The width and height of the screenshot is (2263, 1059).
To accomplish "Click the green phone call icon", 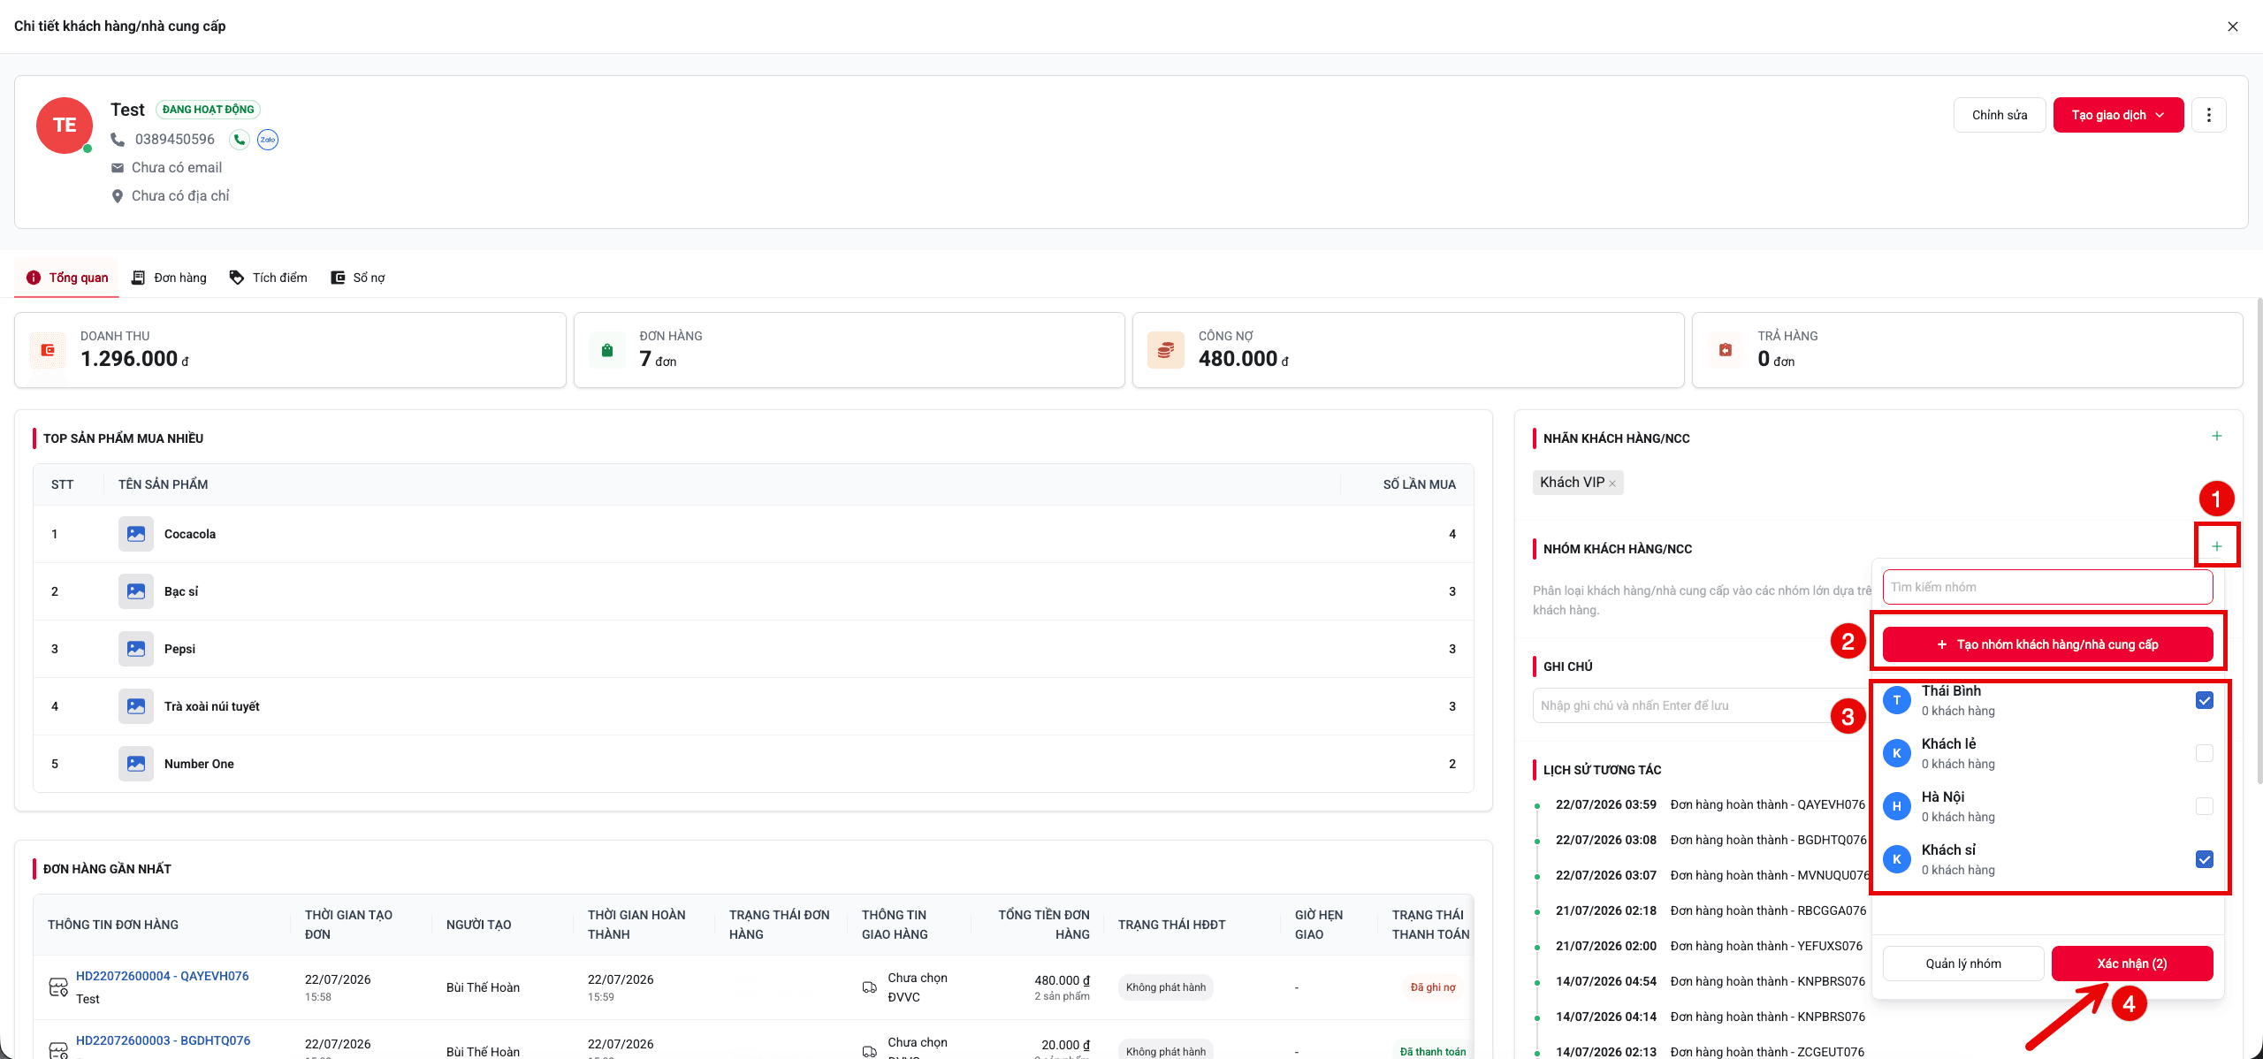I will pyautogui.click(x=239, y=140).
